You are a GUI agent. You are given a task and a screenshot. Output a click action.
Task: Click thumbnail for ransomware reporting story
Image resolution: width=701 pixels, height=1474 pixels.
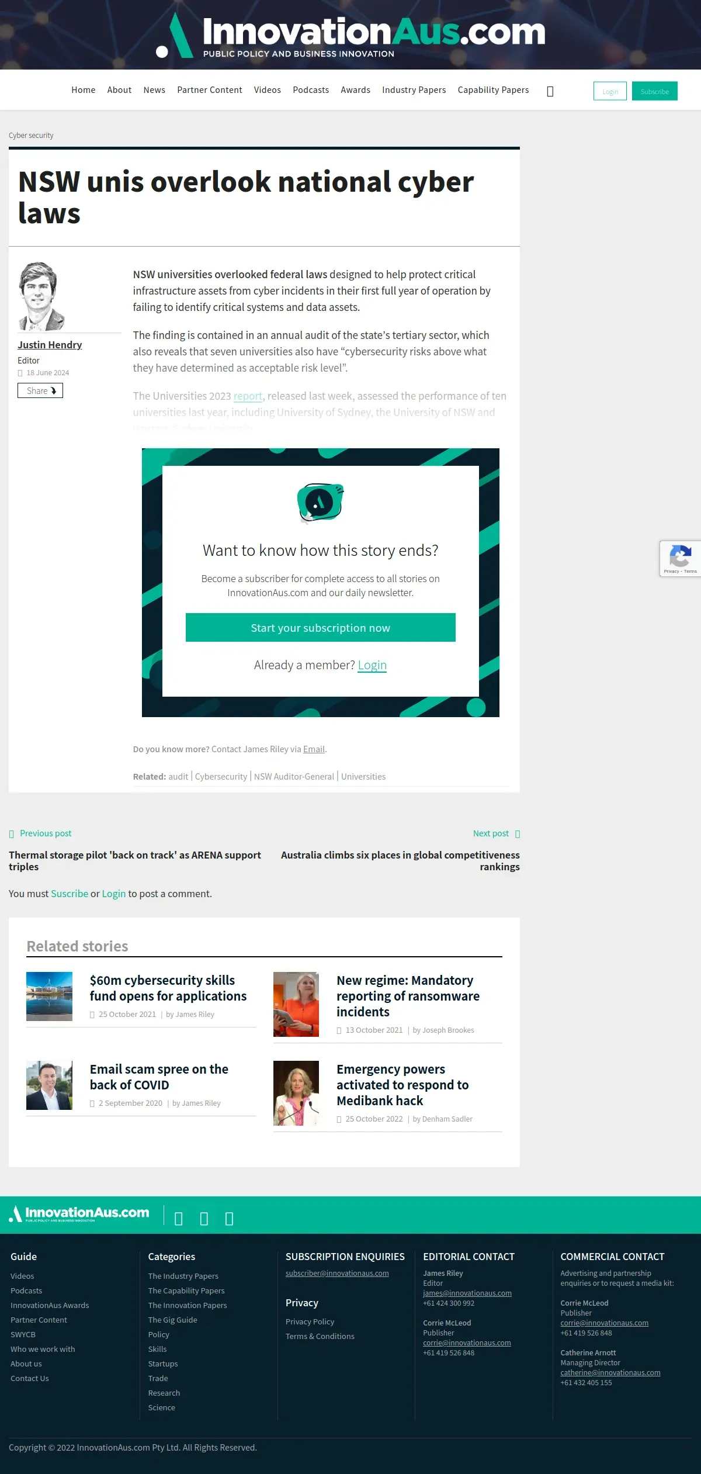coord(296,1004)
